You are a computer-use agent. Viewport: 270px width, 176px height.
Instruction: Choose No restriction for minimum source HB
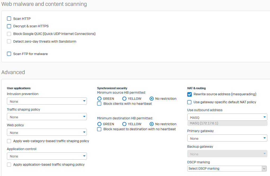click(x=152, y=98)
